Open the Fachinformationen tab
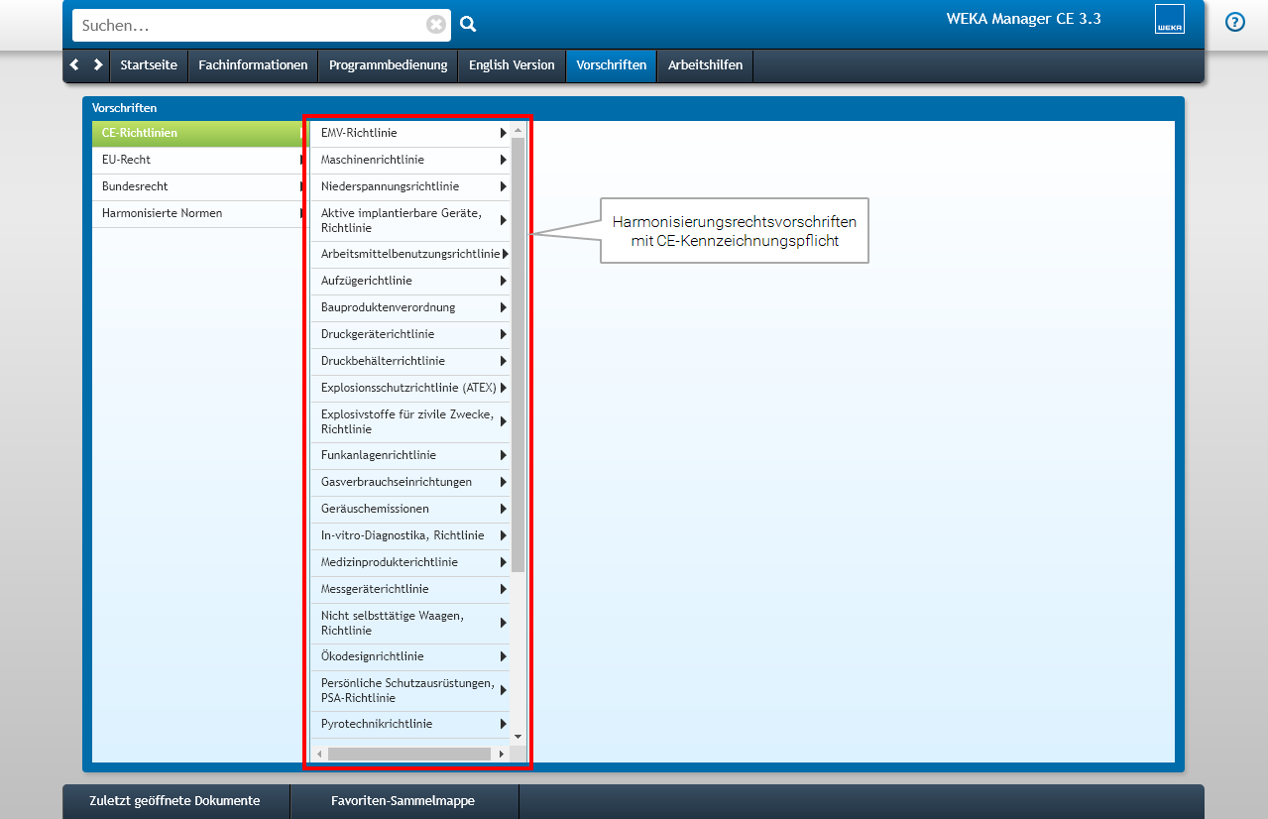This screenshot has width=1268, height=819. coord(253,65)
